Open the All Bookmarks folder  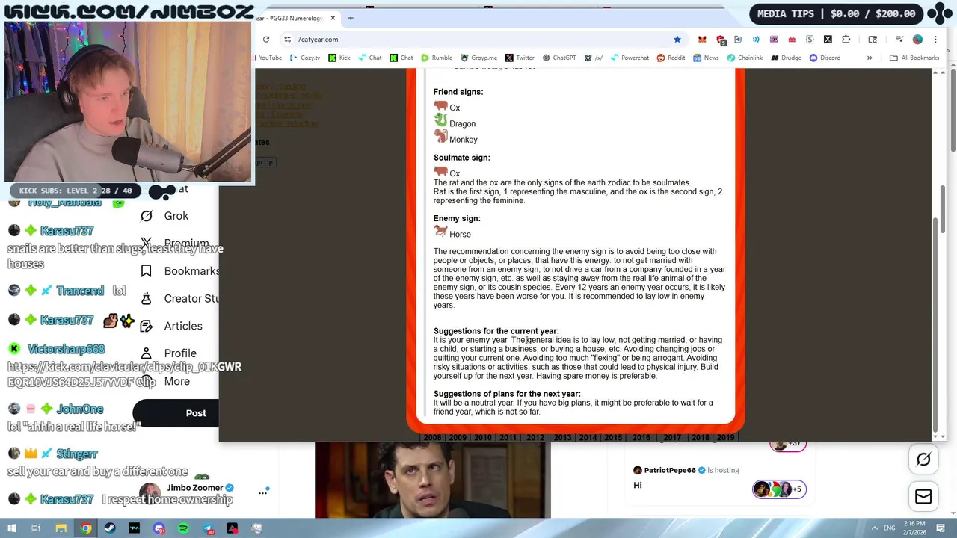914,58
